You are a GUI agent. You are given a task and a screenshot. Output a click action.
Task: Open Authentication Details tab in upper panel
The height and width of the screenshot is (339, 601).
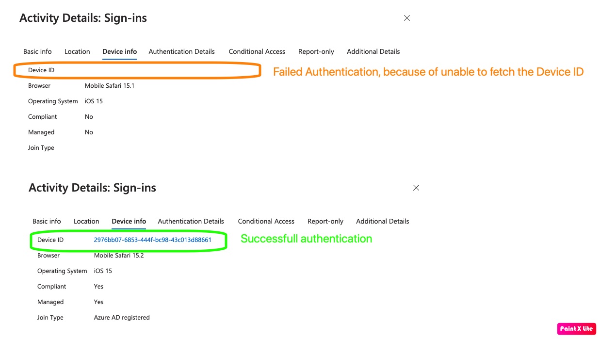pos(181,51)
